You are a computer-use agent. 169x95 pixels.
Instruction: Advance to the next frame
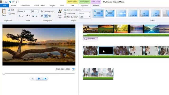coord(45,79)
